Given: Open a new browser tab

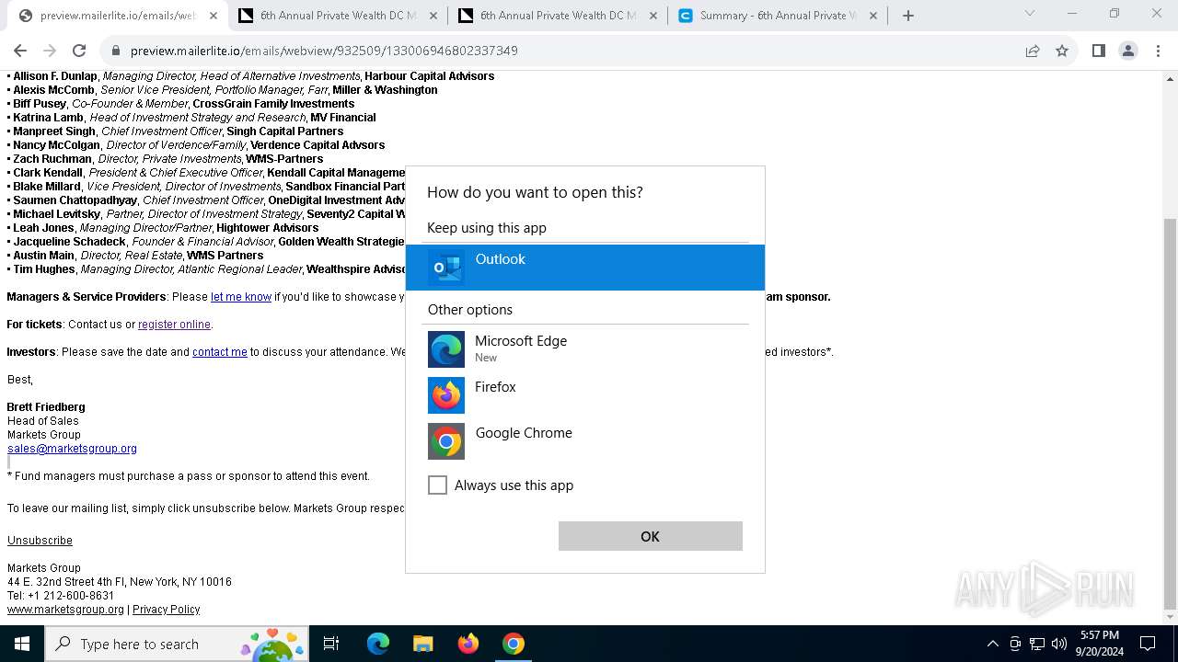Looking at the screenshot, I should pos(908,16).
